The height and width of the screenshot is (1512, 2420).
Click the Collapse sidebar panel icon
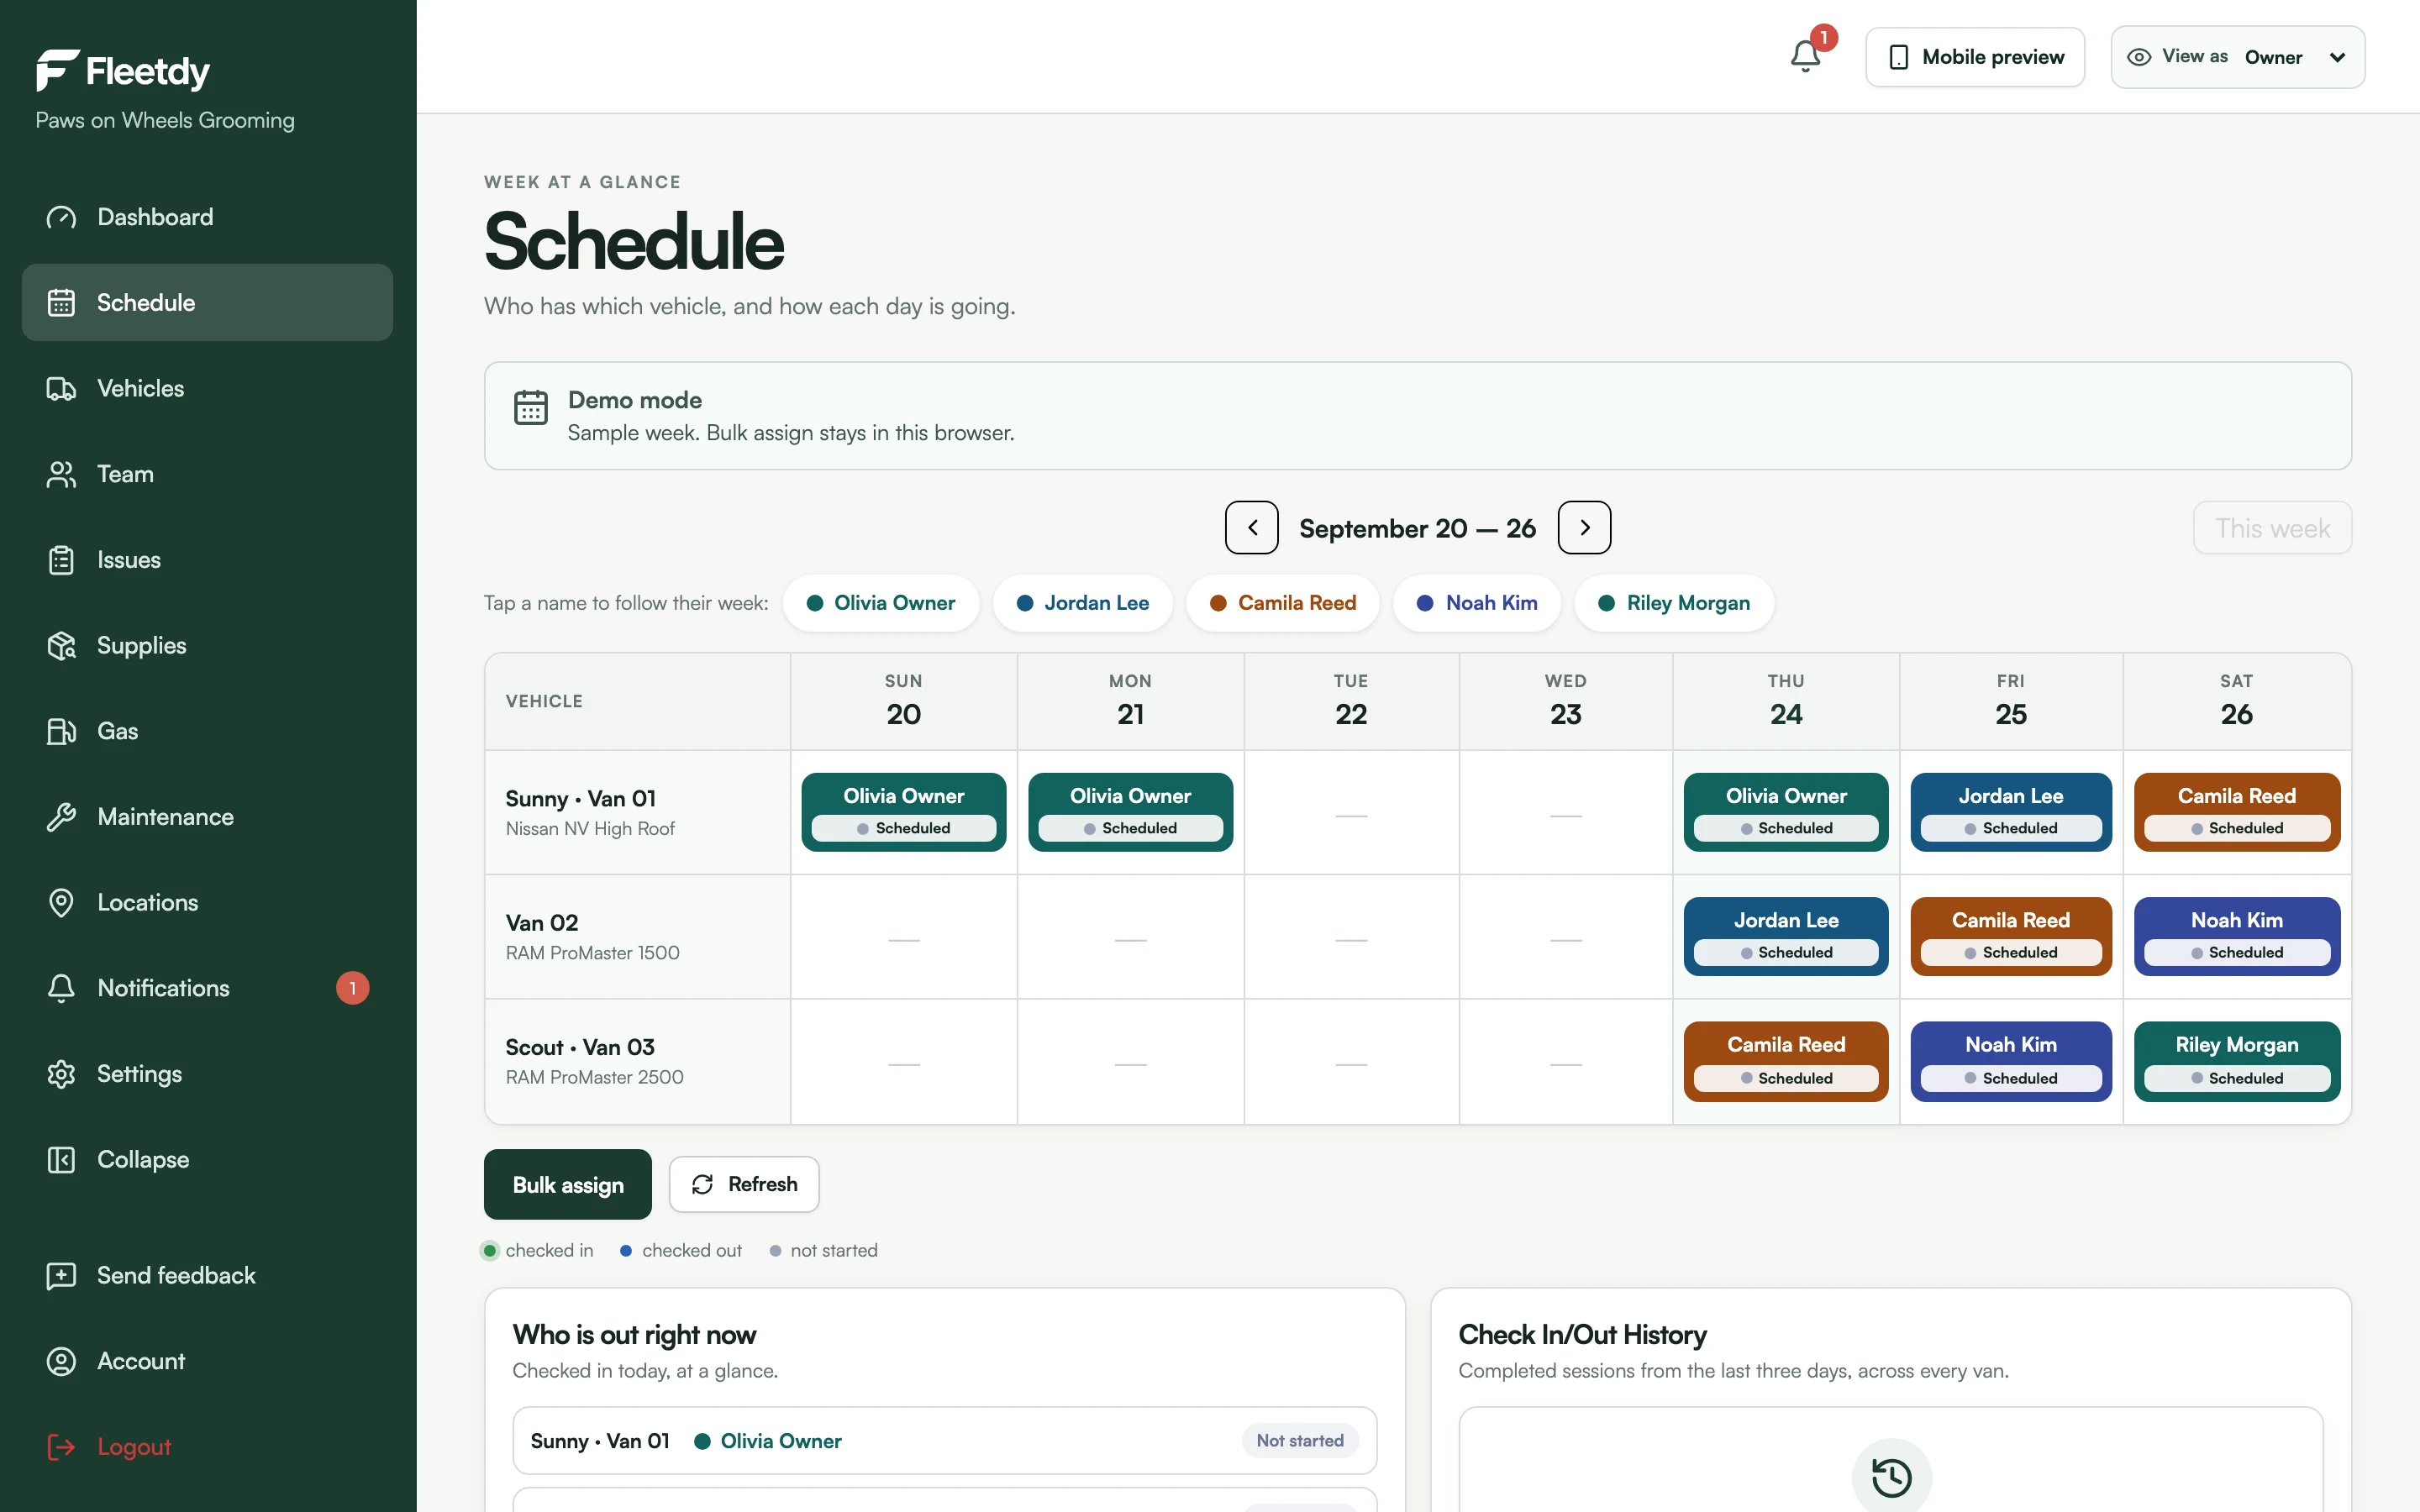[x=61, y=1159]
